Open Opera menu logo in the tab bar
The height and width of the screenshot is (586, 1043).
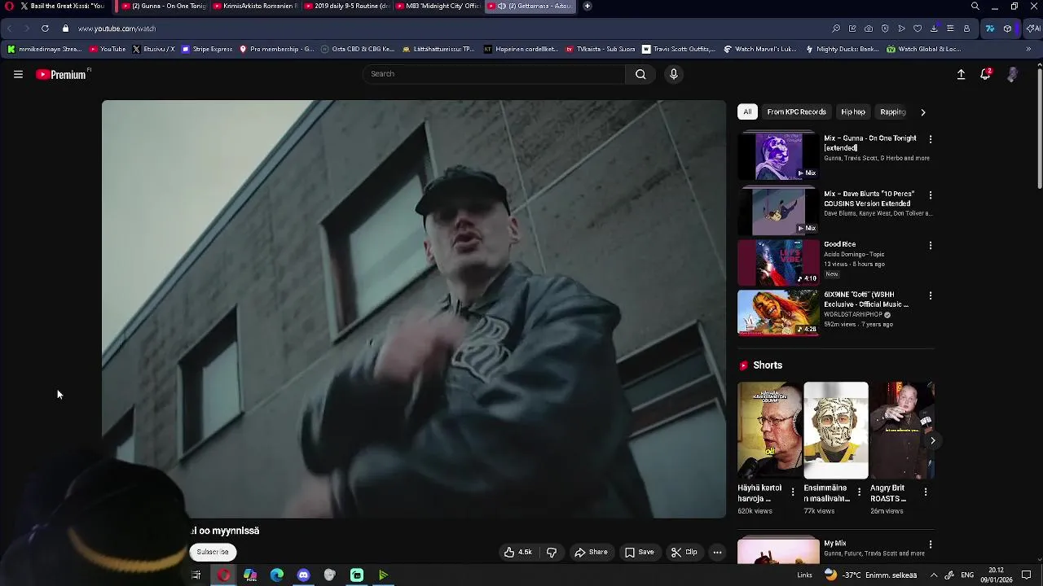tap(10, 6)
